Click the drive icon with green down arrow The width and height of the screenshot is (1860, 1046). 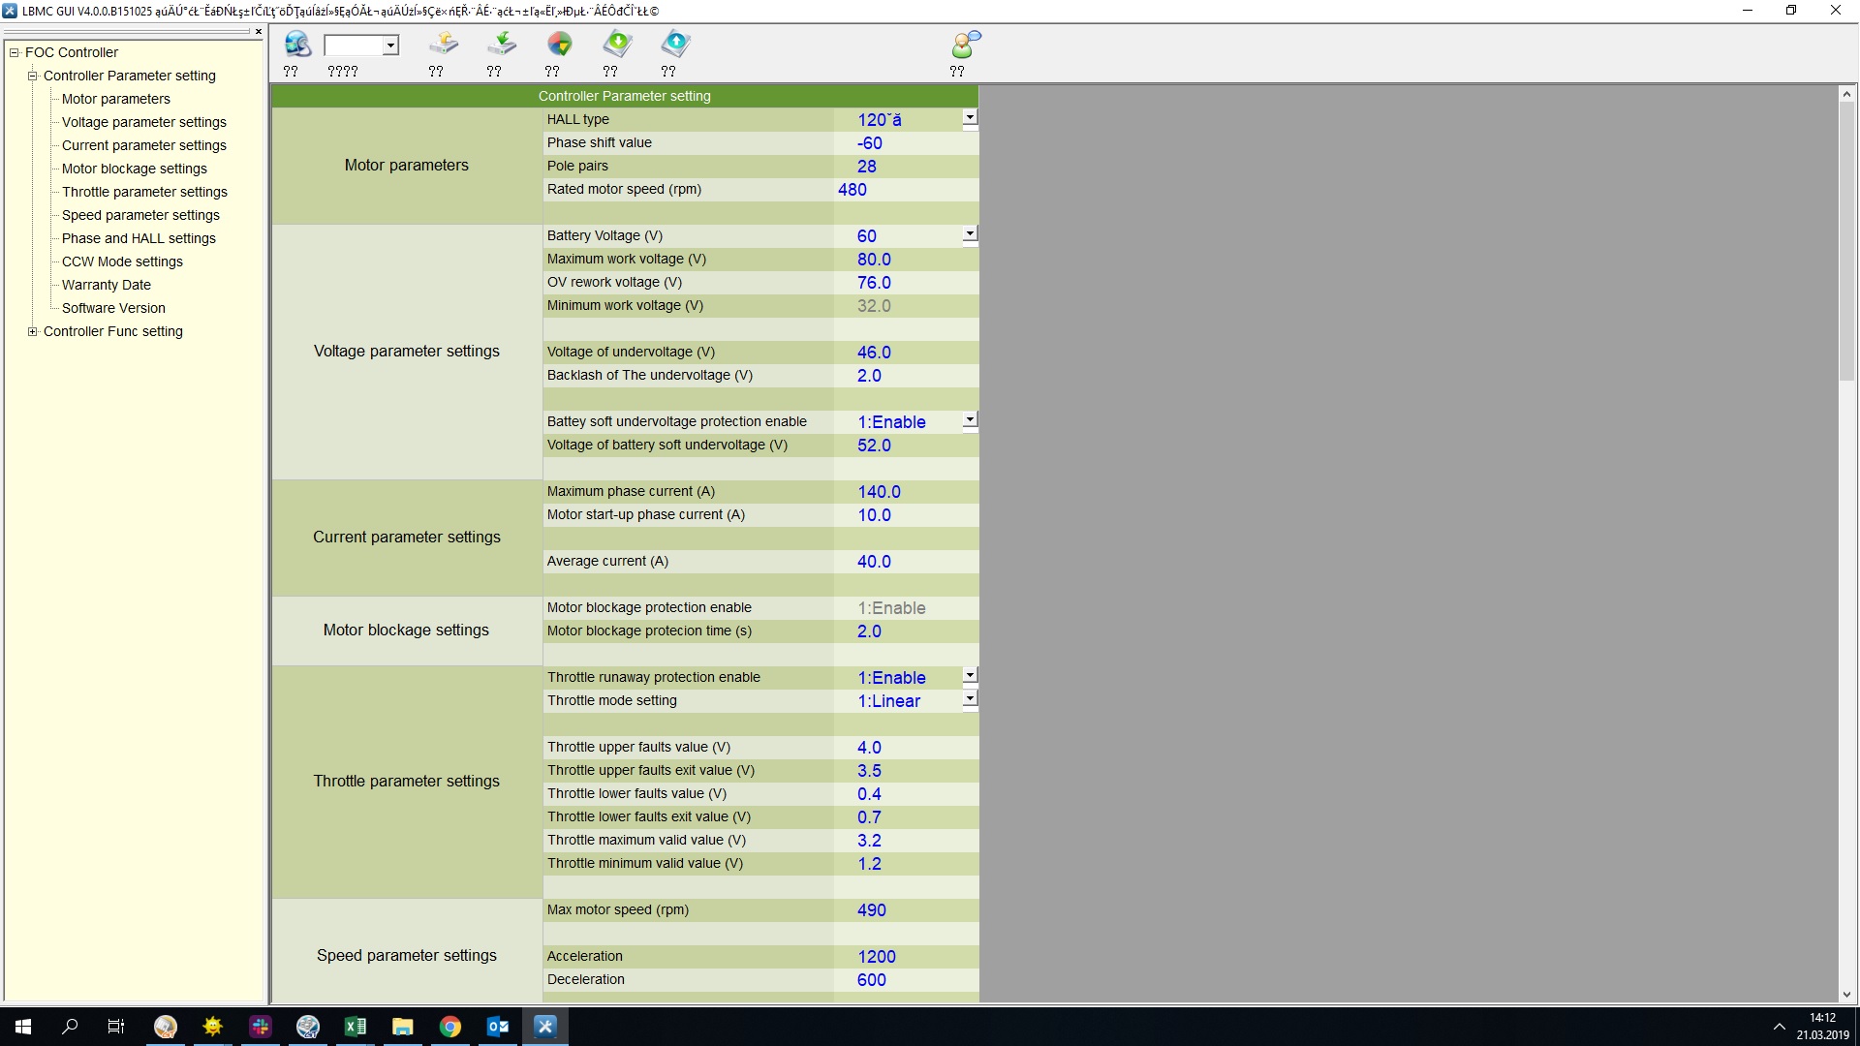tap(502, 45)
